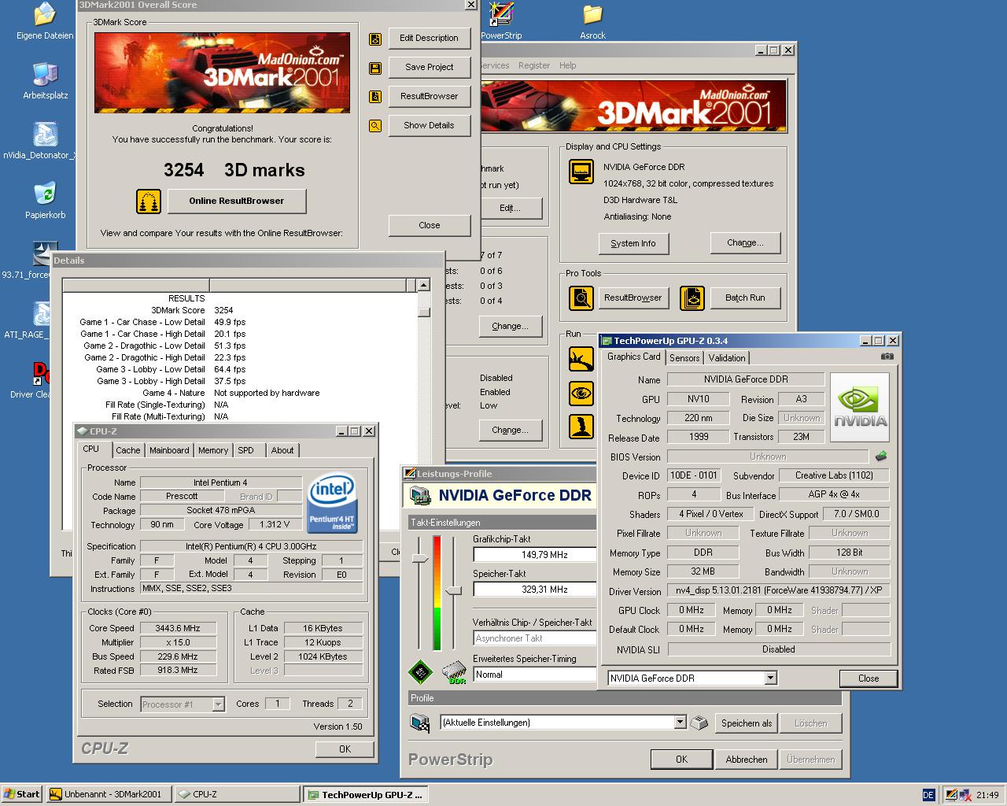The image size is (1007, 806).
Task: Switch to the SPD tab in CPU-Z
Action: [246, 450]
